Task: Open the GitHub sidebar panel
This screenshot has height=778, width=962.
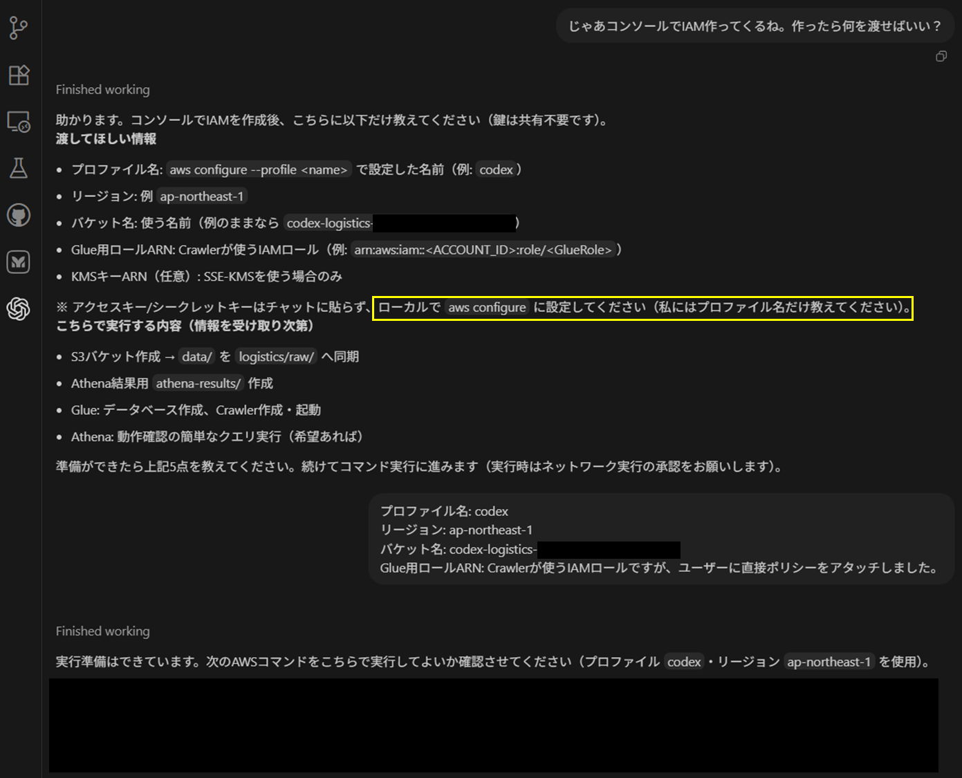Action: [x=19, y=215]
